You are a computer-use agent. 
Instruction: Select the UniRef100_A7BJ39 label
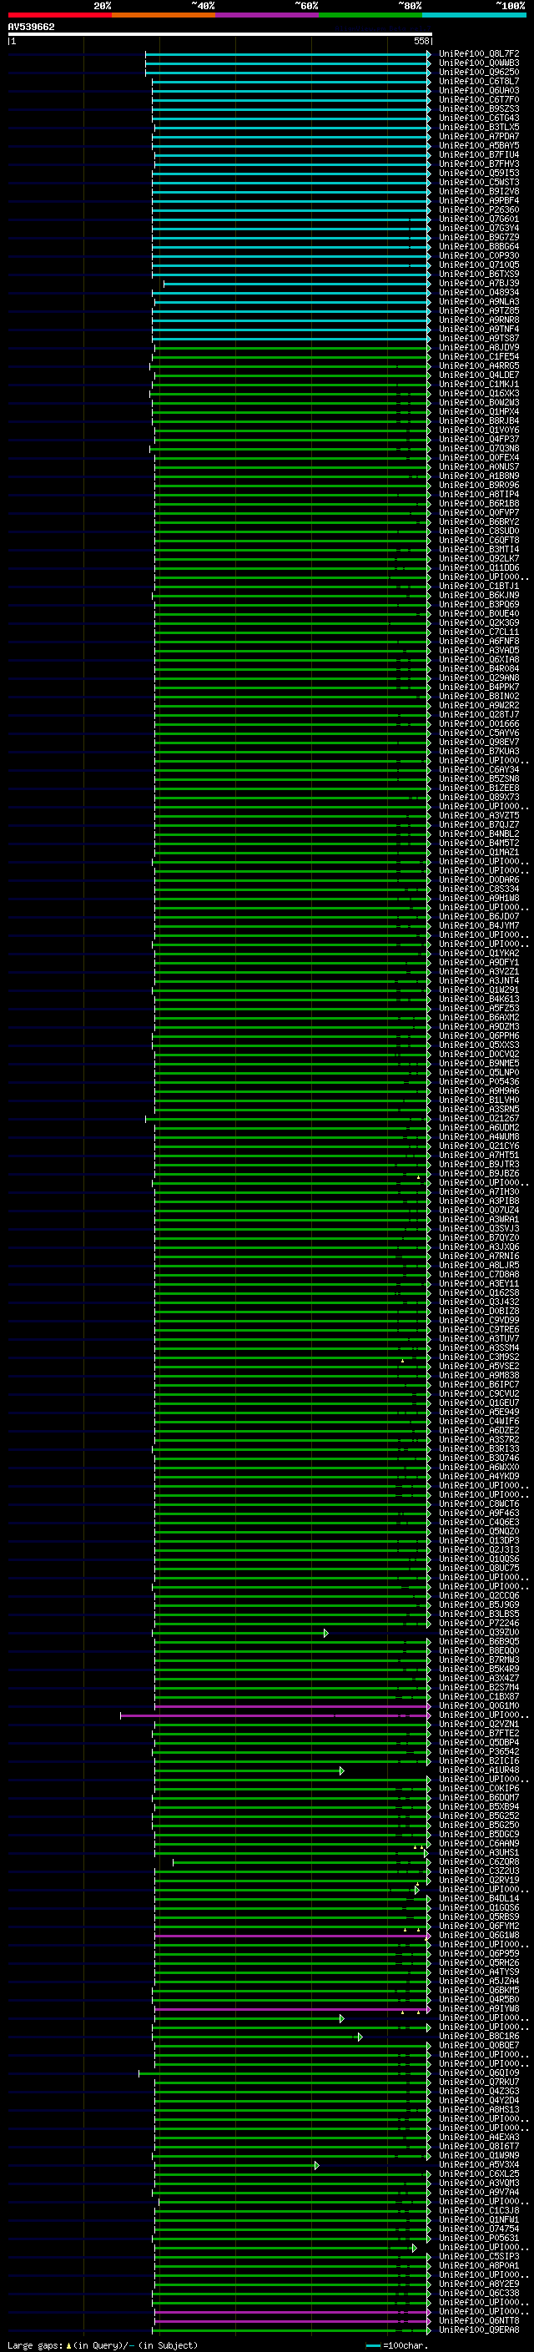(x=478, y=283)
